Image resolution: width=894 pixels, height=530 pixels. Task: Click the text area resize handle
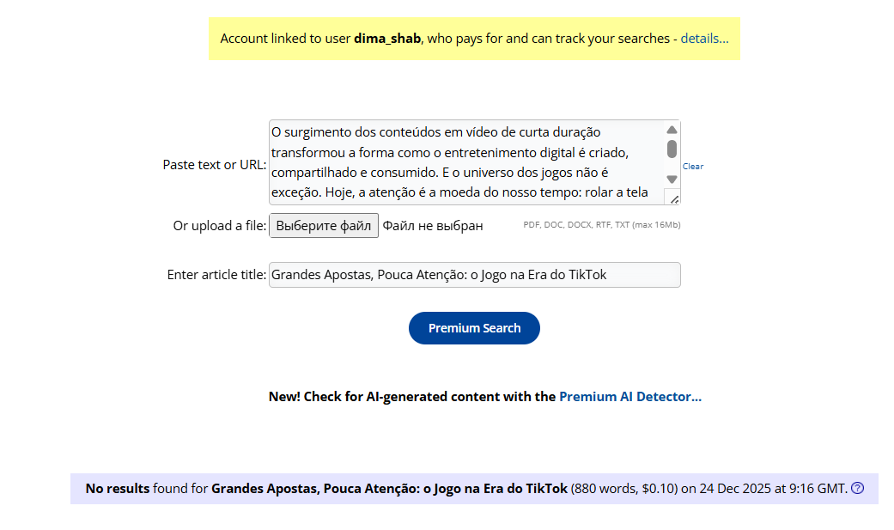pos(674,199)
